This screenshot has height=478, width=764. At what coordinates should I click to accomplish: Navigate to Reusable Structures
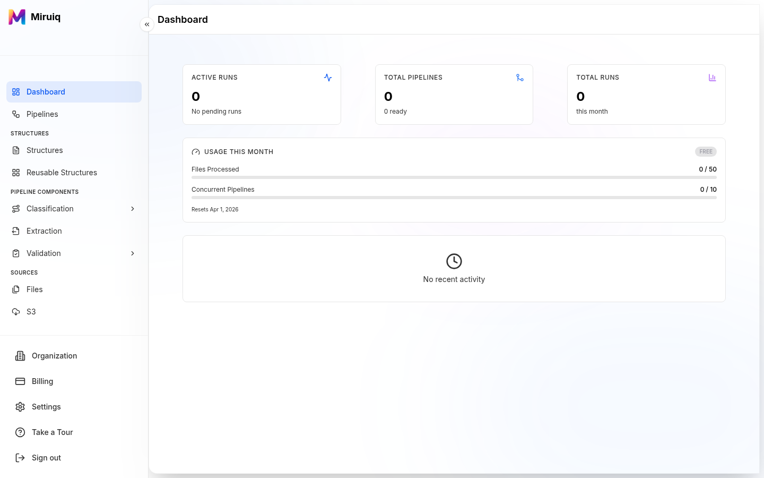coord(74,173)
